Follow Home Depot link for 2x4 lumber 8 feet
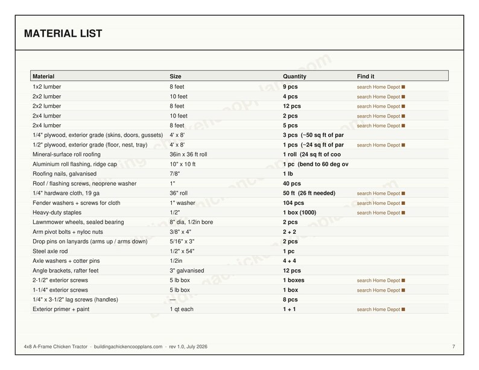This screenshot has width=479, height=370. tap(378, 126)
